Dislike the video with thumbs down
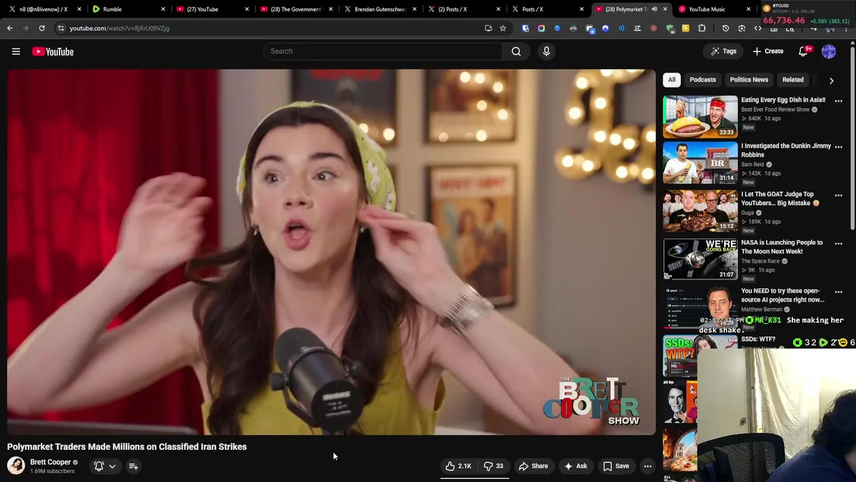The width and height of the screenshot is (856, 482). pos(494,466)
